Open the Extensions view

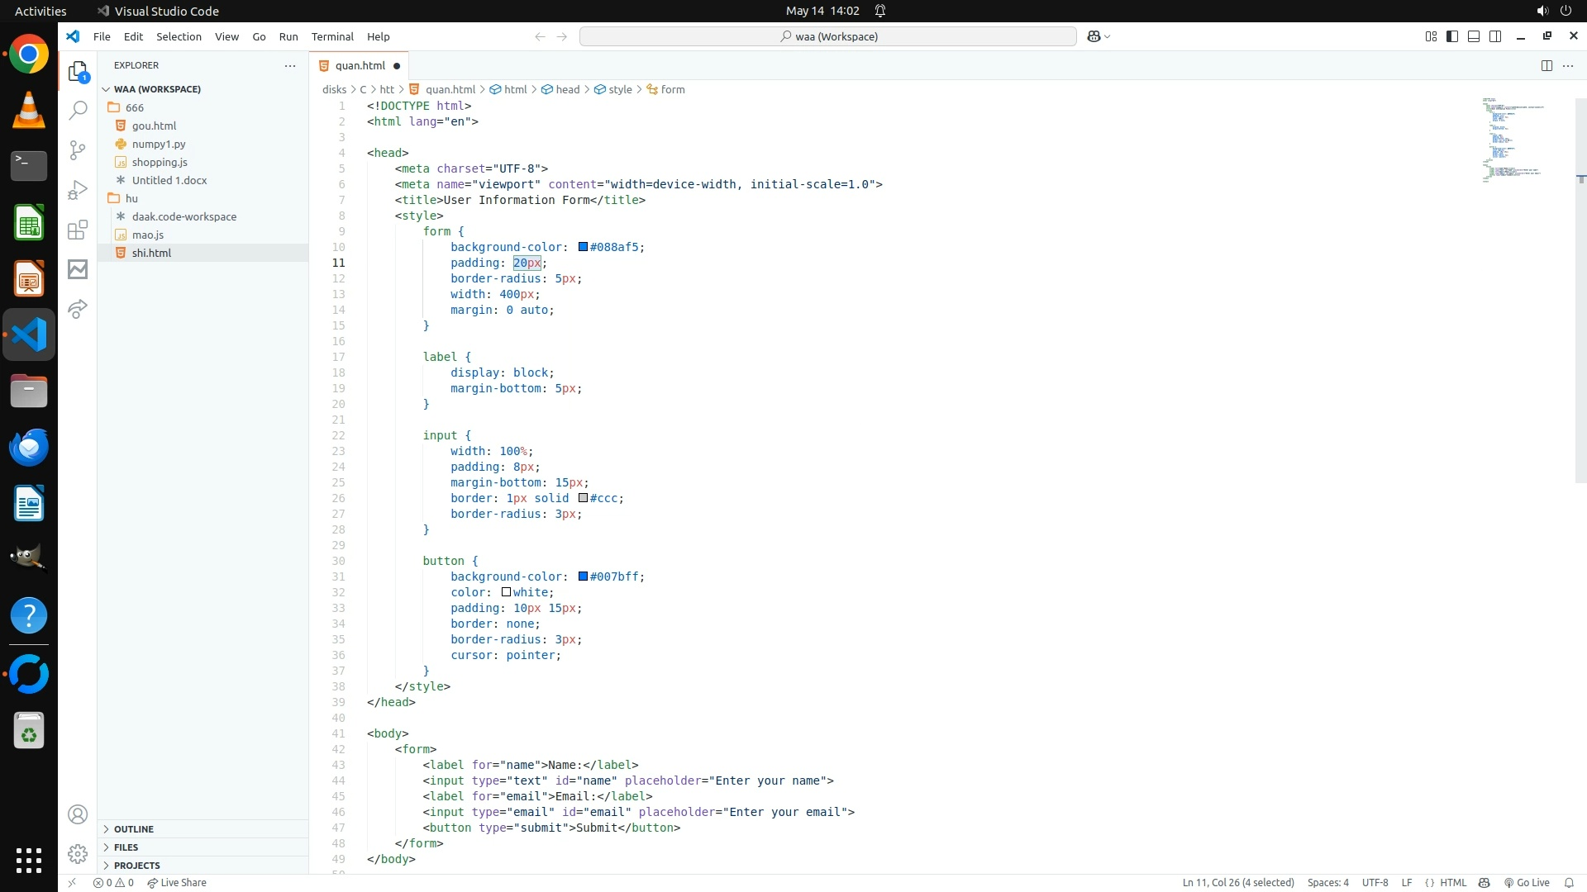click(x=78, y=230)
